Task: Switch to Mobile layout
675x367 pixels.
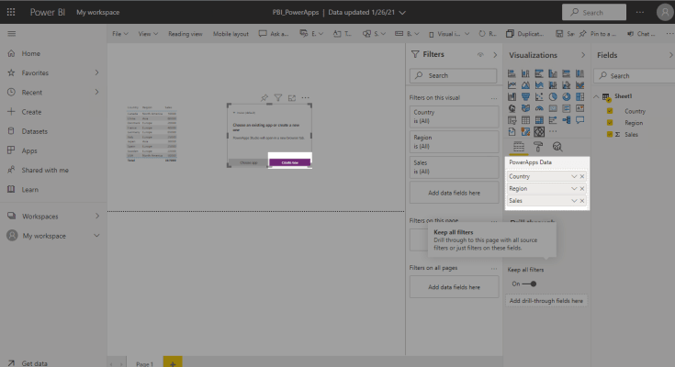Action: tap(231, 34)
